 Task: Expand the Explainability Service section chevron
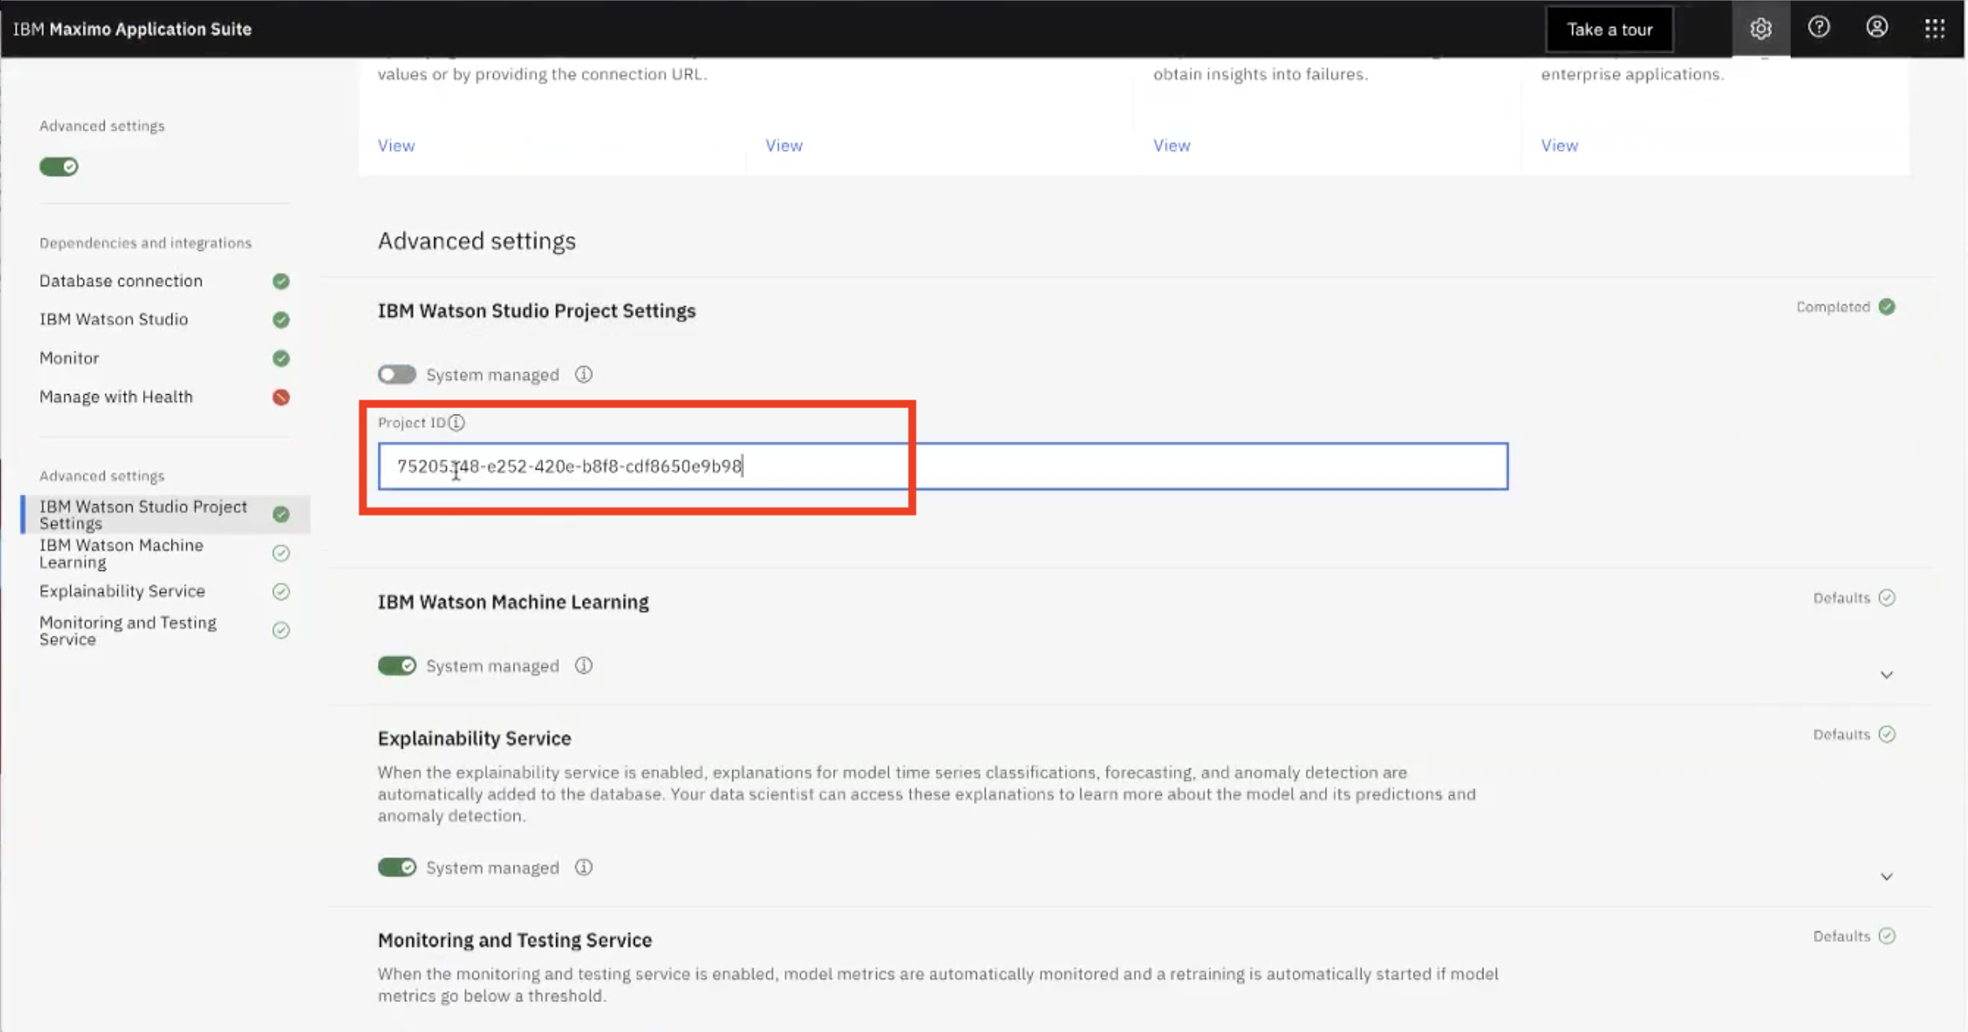pos(1886,876)
